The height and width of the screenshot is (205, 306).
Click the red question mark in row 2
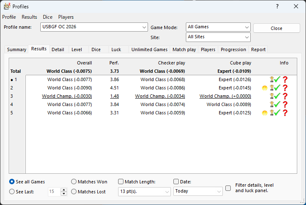pos(285,88)
